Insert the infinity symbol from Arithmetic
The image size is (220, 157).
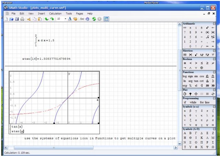185,28
